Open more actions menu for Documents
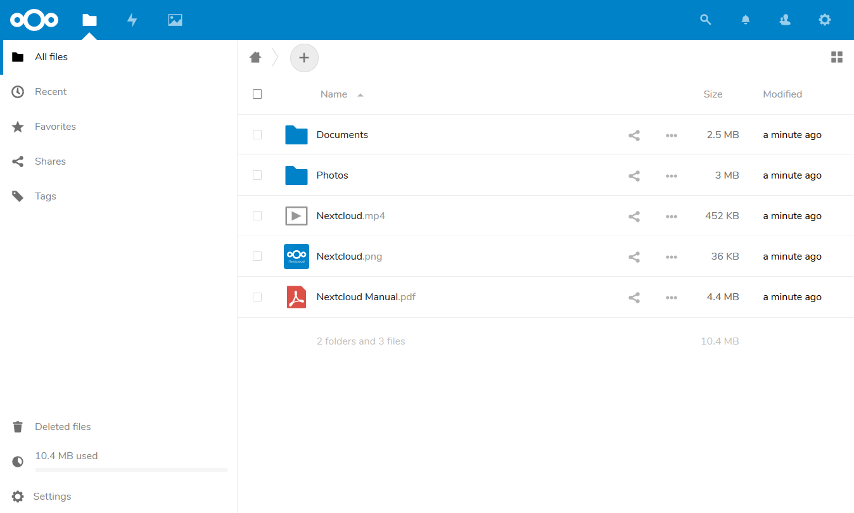 672,136
